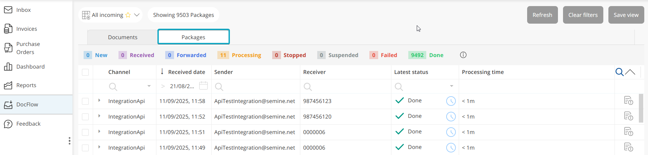Image resolution: width=648 pixels, height=155 pixels.
Task: Click the info icon beside Done status
Action: pyautogui.click(x=463, y=55)
